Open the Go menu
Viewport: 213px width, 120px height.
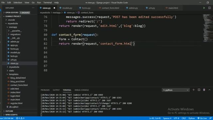33,3
